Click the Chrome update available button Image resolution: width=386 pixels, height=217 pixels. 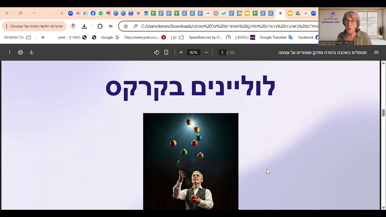tap(34, 26)
